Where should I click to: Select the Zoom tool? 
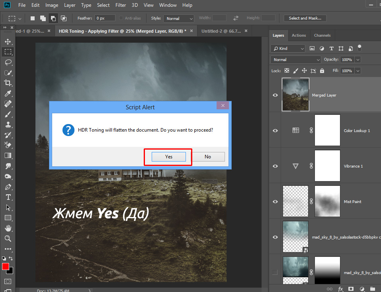coord(8,239)
